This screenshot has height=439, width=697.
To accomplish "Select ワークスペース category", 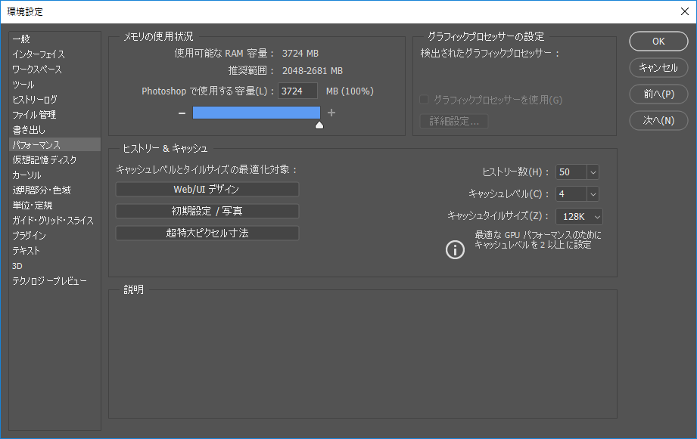I will pyautogui.click(x=54, y=70).
